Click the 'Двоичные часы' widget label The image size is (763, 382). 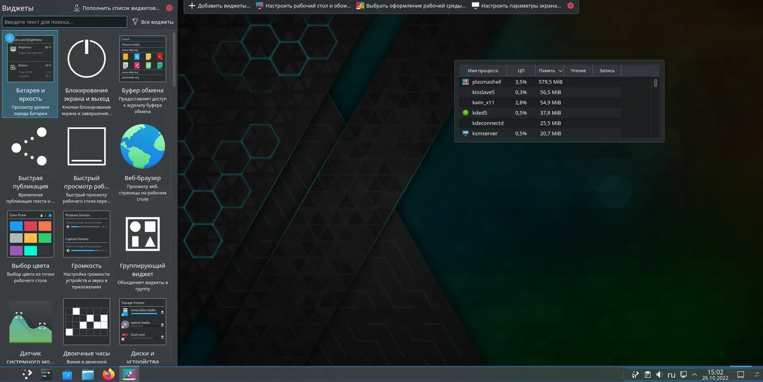pyautogui.click(x=86, y=354)
